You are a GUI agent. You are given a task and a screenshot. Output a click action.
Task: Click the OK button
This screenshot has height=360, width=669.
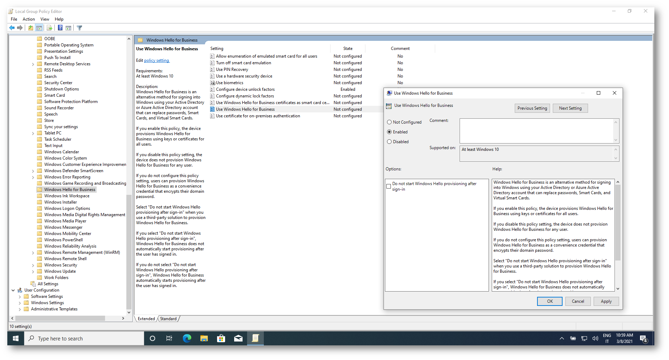[550, 301]
